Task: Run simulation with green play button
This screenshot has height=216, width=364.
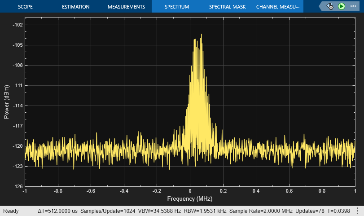Action: [341, 6]
